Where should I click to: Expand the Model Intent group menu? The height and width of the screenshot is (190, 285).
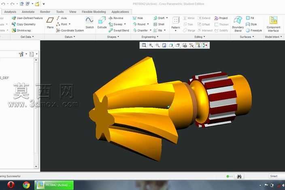273,37
